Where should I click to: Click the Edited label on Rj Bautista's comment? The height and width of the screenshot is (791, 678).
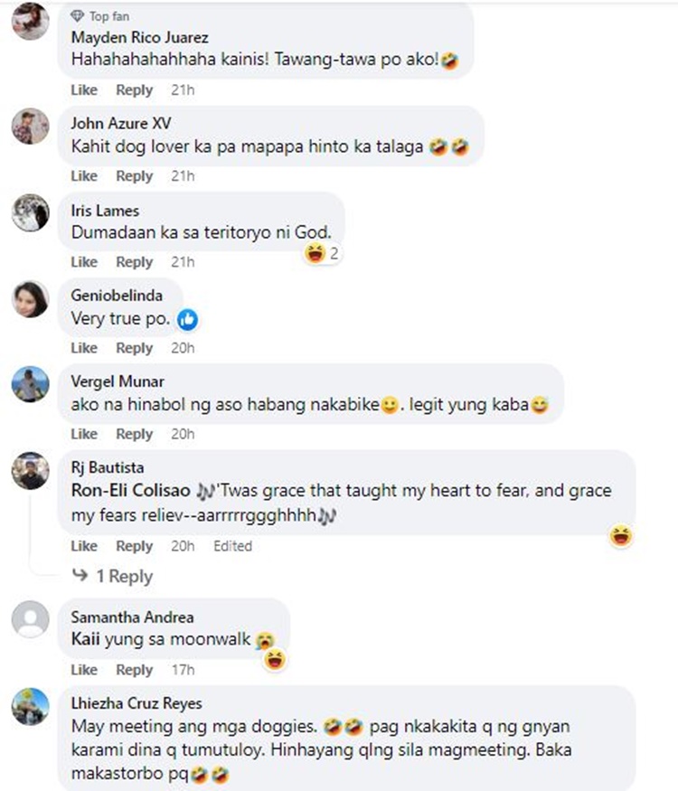[232, 546]
